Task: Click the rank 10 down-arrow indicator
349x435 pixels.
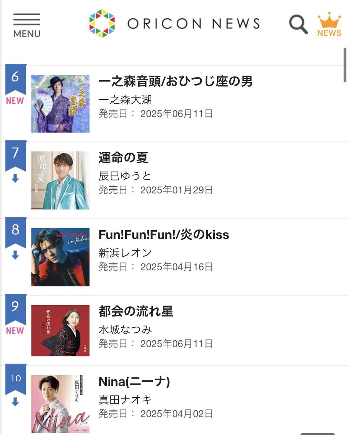Action: tap(15, 402)
